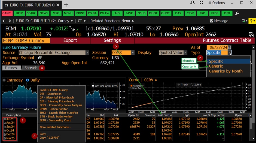Choose Generics by Month from Type list
Screen dimensions: 256x143
[x=225, y=71]
